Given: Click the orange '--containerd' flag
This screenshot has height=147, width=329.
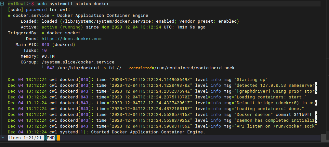Looking at the screenshot, I should [x=138, y=68].
